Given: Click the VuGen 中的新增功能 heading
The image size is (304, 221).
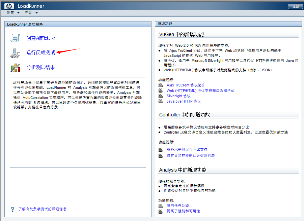Looking at the screenshot, I should (182, 34).
